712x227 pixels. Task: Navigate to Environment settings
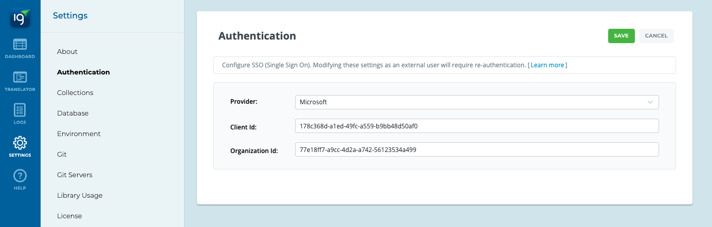[x=79, y=134]
